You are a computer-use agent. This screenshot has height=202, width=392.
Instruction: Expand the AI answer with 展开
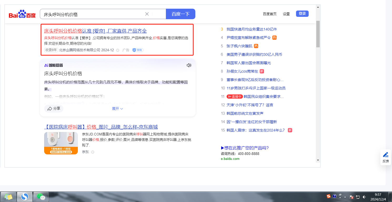pyautogui.click(x=117, y=109)
